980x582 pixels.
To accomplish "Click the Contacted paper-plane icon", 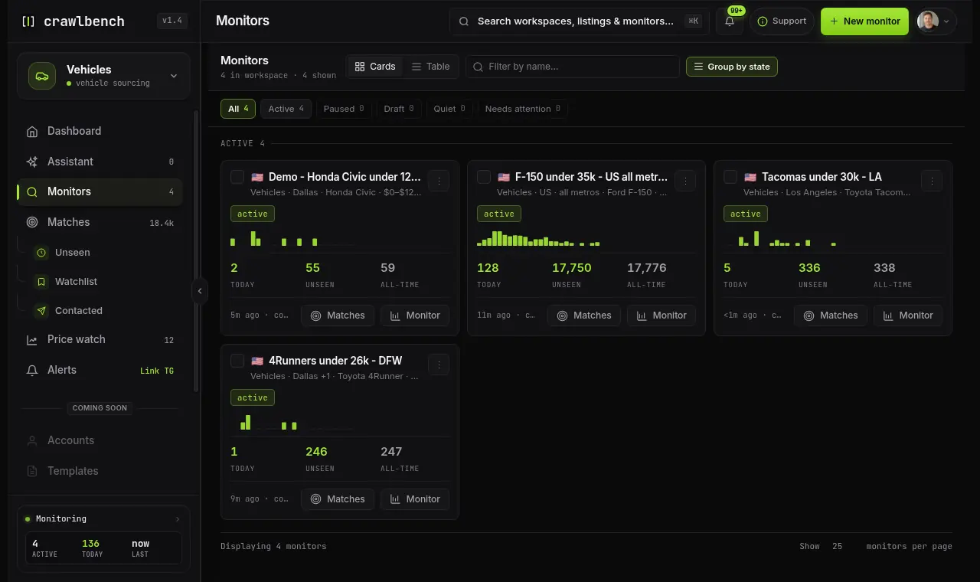I will [x=41, y=311].
